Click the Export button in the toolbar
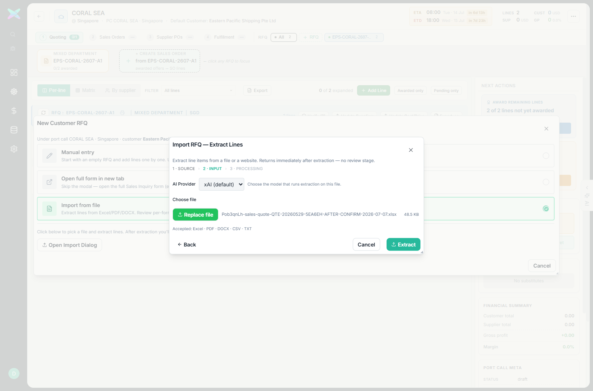This screenshot has height=391, width=593. click(x=257, y=91)
